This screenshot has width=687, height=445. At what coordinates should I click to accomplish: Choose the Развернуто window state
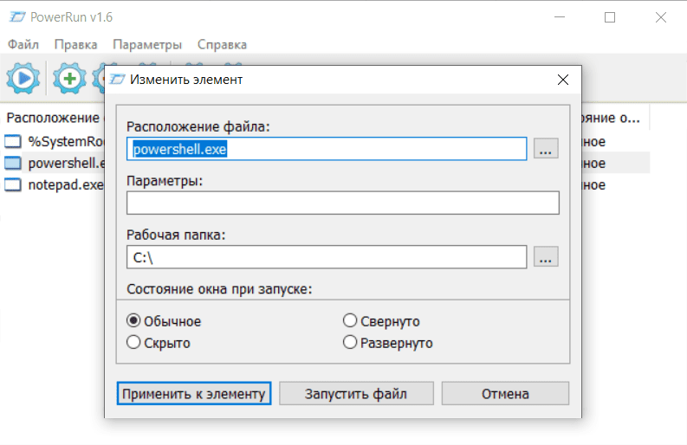(350, 343)
